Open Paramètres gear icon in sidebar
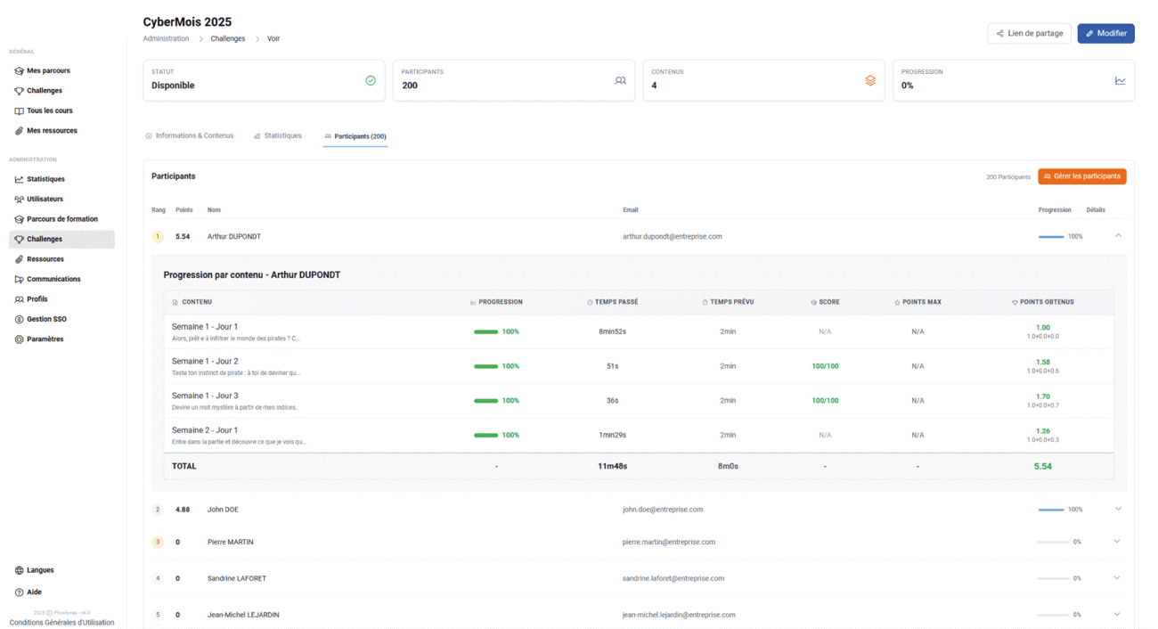 pos(19,339)
